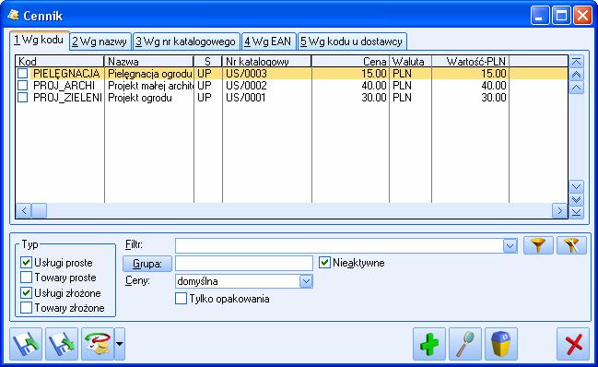The height and width of the screenshot is (367, 598).
Task: Click the 40.00 Cena value
Action: pyautogui.click(x=374, y=86)
